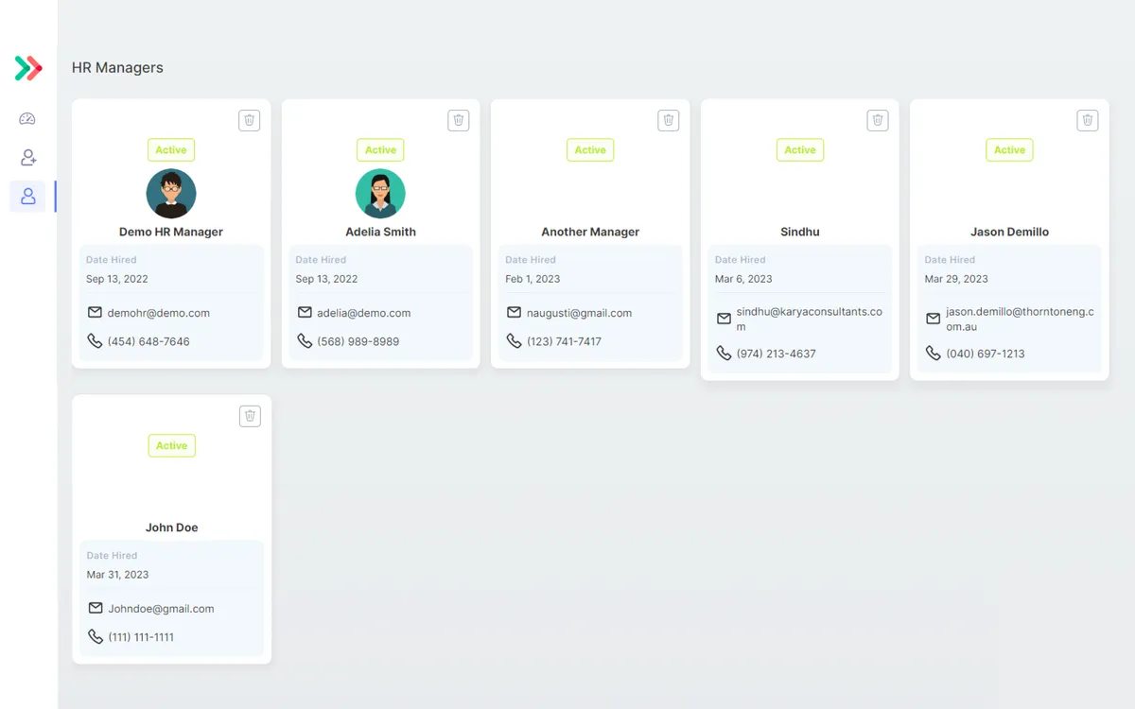This screenshot has height=709, width=1135.
Task: Click phone number (111) 111-1111
Action: click(141, 637)
